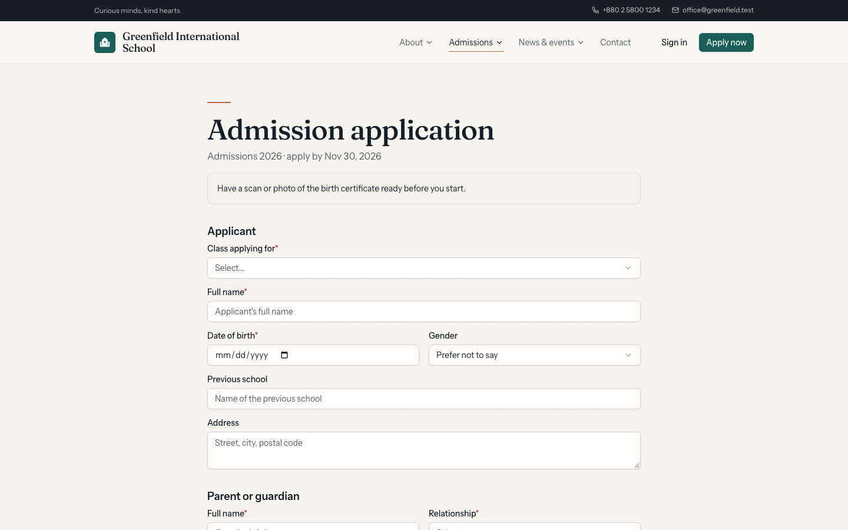This screenshot has height=530, width=848.
Task: Click the envelope email icon
Action: click(675, 10)
